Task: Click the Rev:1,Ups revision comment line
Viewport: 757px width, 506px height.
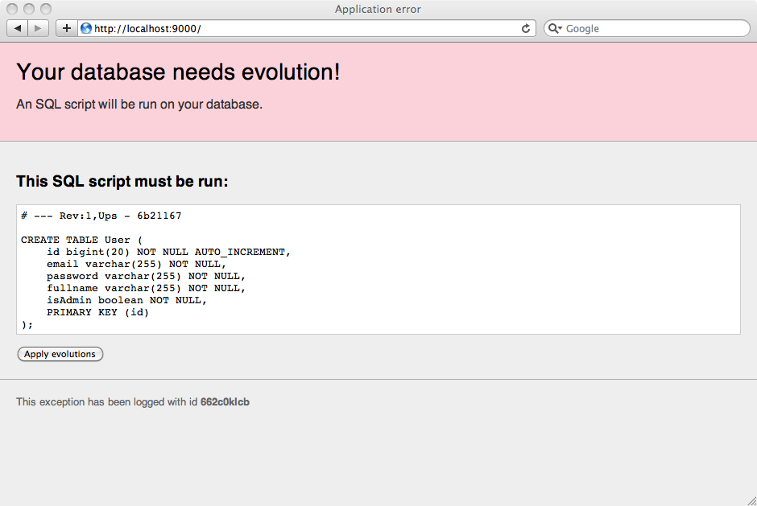Action: (101, 216)
